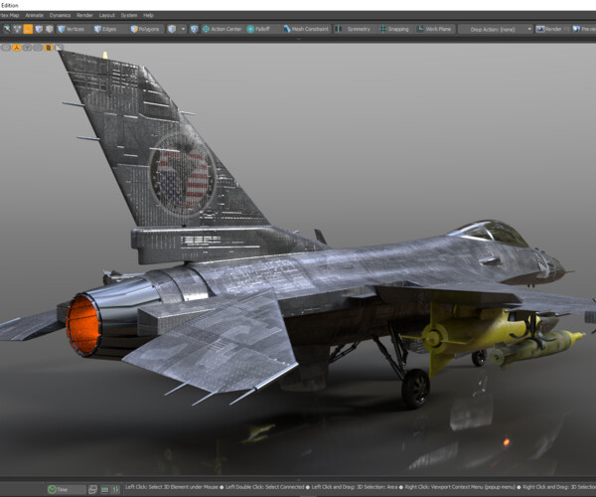
Task: Click fourth gray viewport control icon
Action: pyautogui.click(x=38, y=48)
